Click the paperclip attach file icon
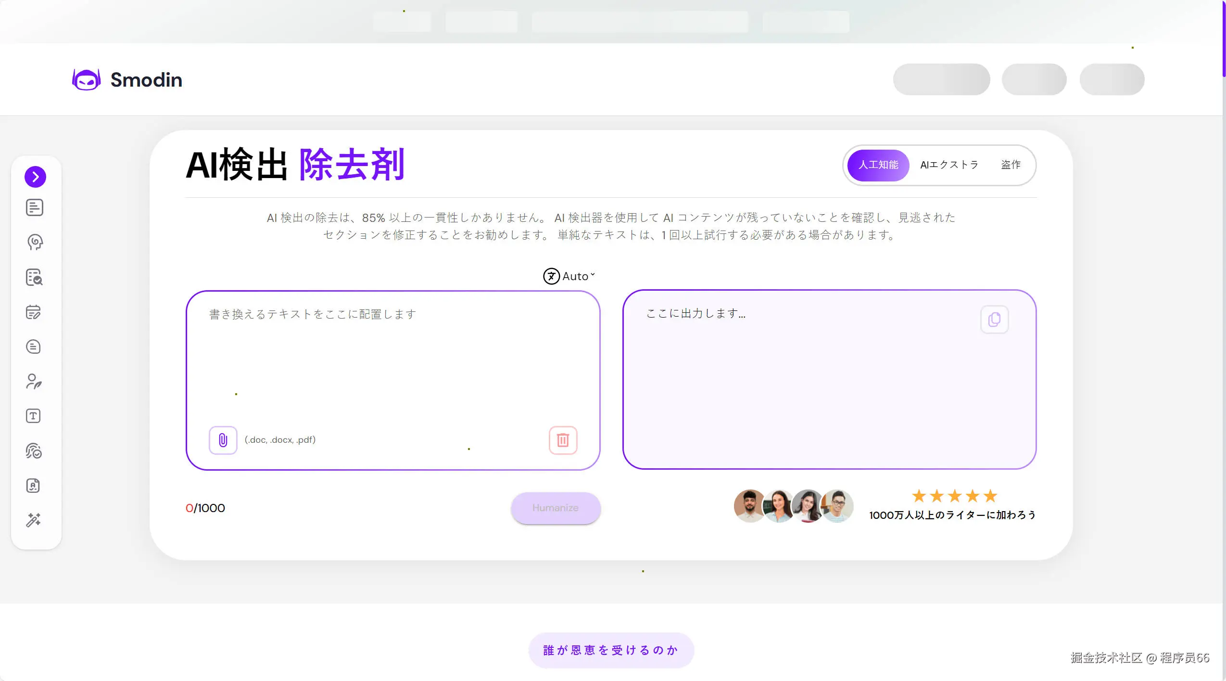This screenshot has height=681, width=1226. (223, 440)
